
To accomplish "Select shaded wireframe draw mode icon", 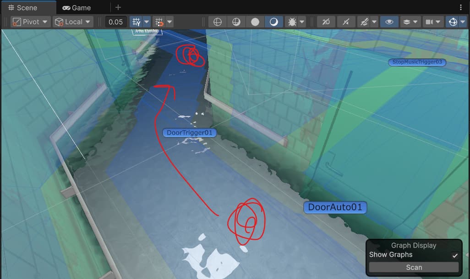I will [x=236, y=22].
